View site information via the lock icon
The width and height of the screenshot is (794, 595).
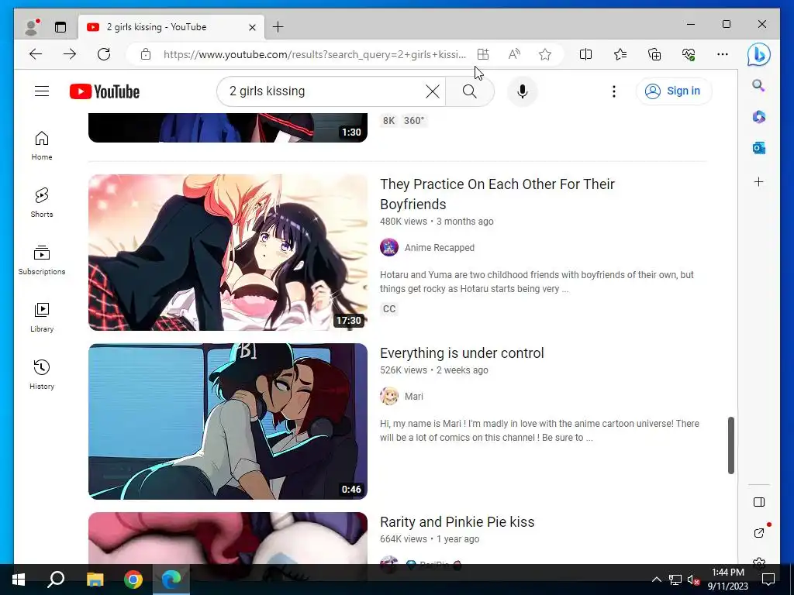click(x=146, y=54)
